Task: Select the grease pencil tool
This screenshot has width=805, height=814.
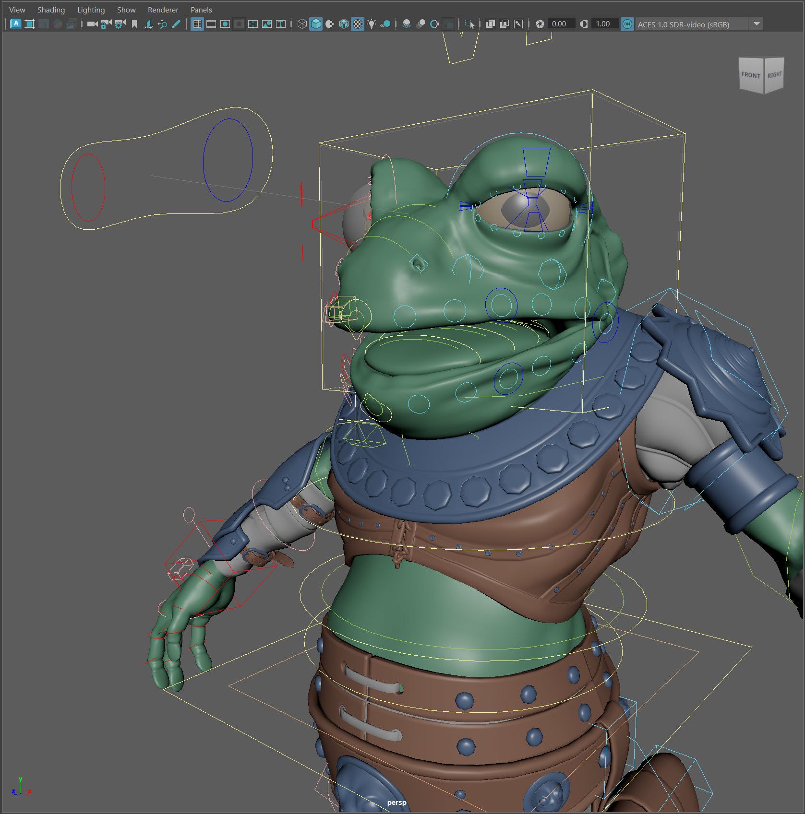Action: click(x=176, y=24)
